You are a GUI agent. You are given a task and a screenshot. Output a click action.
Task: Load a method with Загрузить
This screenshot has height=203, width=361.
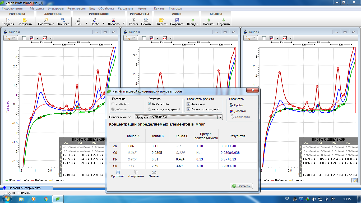tap(25, 22)
